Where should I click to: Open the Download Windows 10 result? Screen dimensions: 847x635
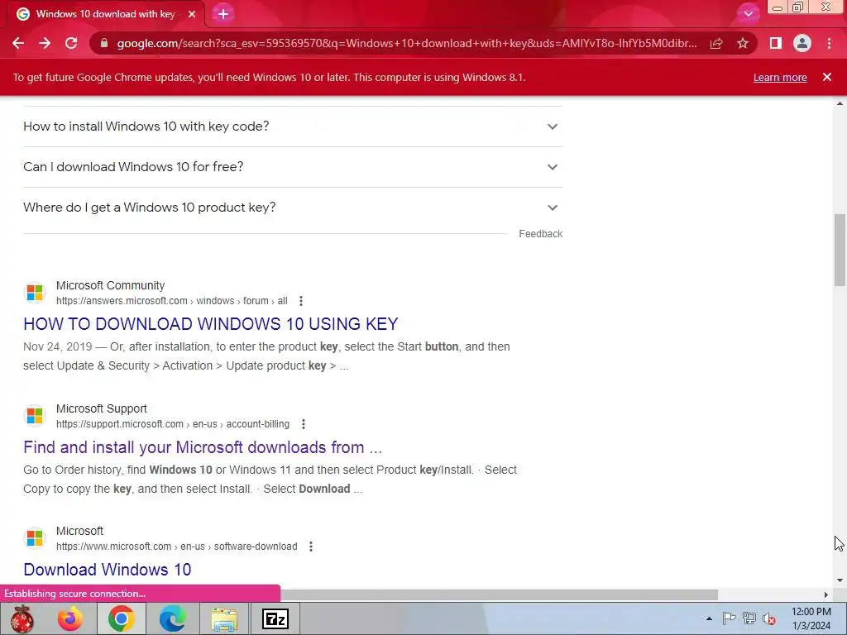point(107,570)
